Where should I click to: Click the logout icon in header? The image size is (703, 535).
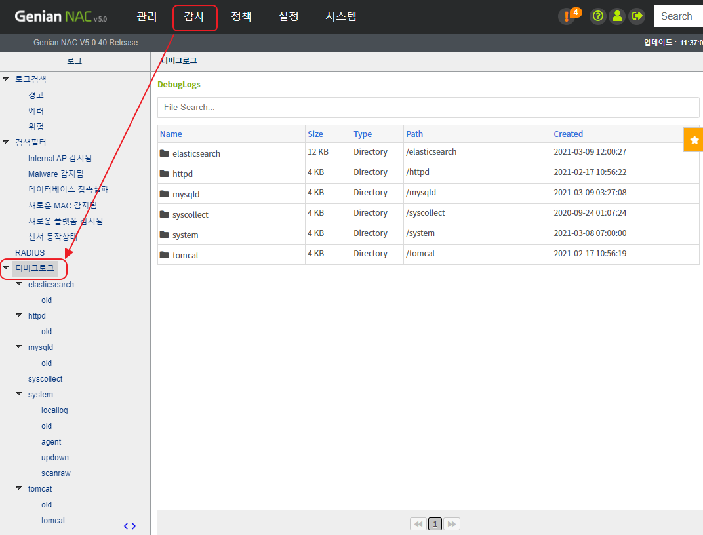(636, 16)
